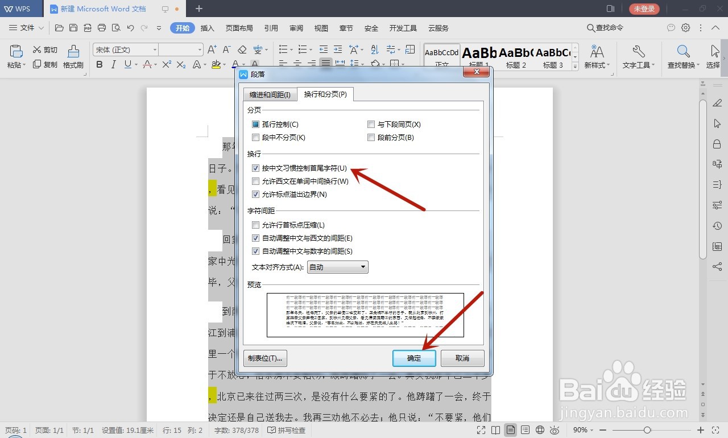This screenshot has width=728, height=438.
Task: Click the open folder icon in quick toolbar
Action: (x=59, y=27)
